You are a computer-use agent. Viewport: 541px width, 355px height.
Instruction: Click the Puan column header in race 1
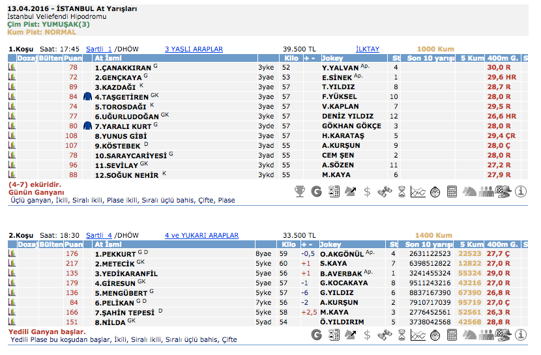click(x=72, y=59)
